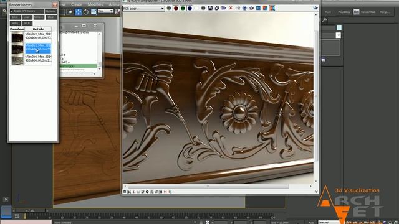
Task: Select the Rotate tool in main toolbar
Action: [x=86, y=12]
